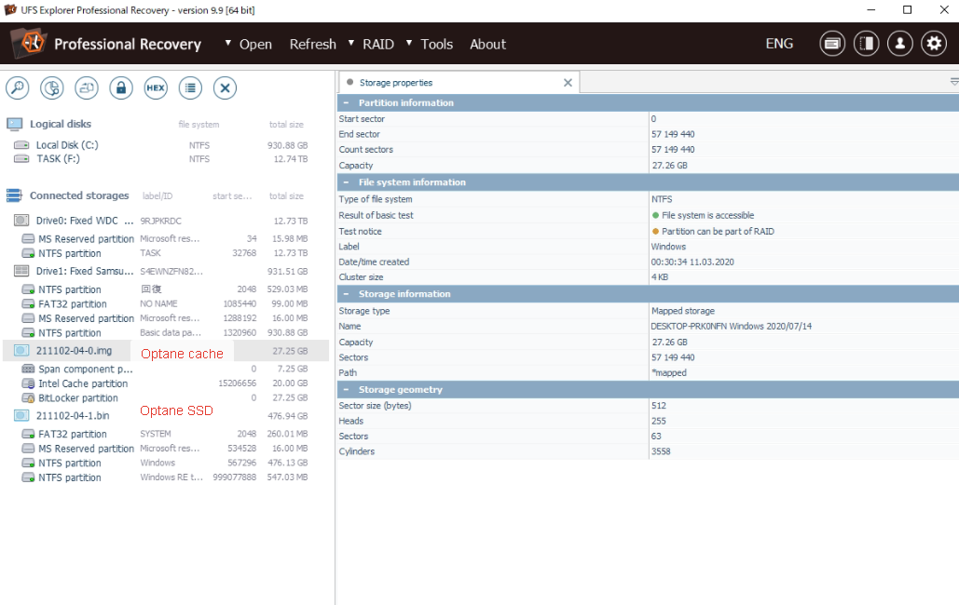Click the 'File system is accessible' value
This screenshot has width=959, height=605.
707,215
